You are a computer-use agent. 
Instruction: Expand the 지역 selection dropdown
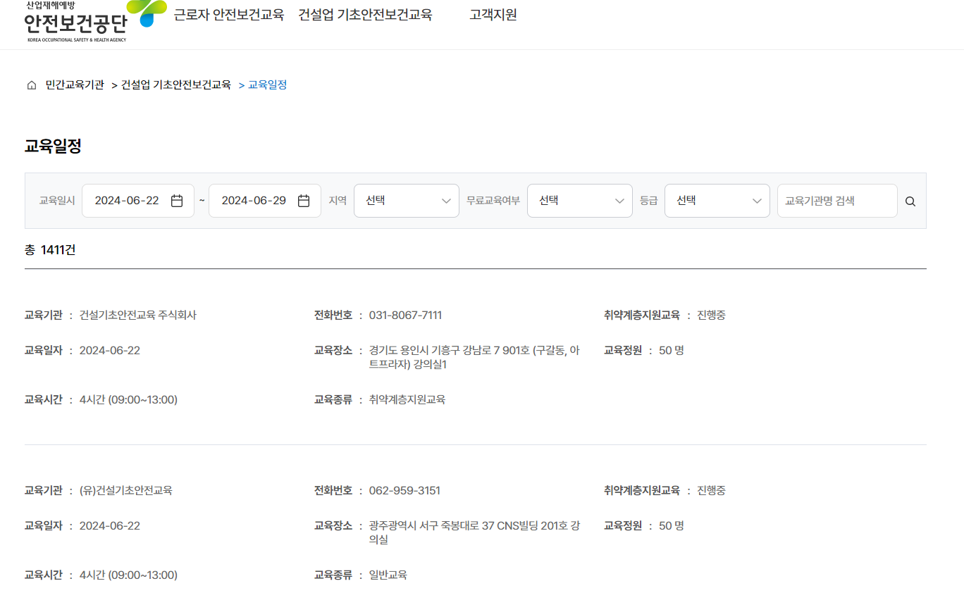[x=406, y=200]
